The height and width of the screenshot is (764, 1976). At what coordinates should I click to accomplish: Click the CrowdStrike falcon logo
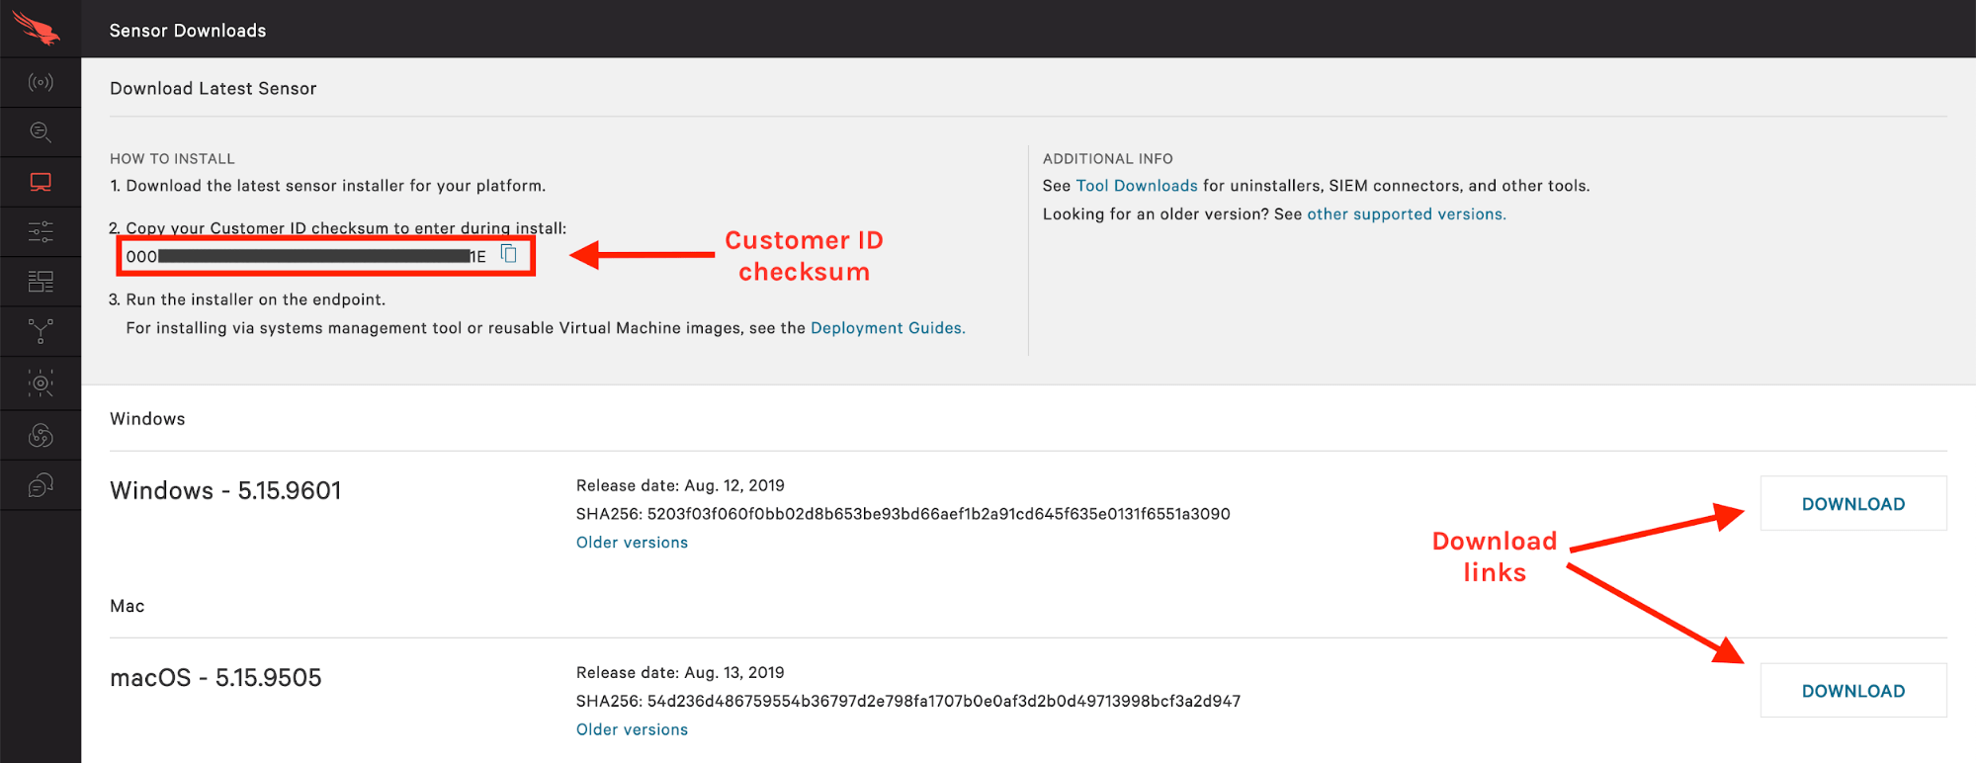click(x=37, y=28)
